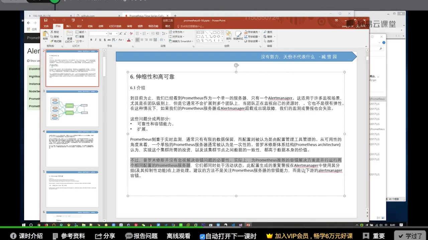Toggle Underline formatting
Screen dimensions: 428x240
[100, 40]
